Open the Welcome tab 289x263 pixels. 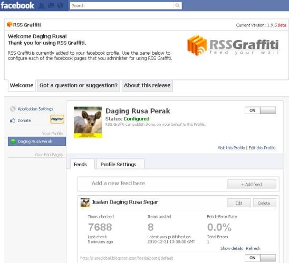pyautogui.click(x=22, y=85)
